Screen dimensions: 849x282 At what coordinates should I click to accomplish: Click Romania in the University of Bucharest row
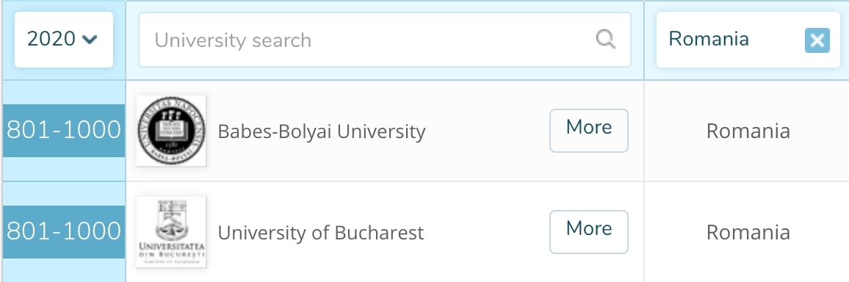pyautogui.click(x=748, y=232)
